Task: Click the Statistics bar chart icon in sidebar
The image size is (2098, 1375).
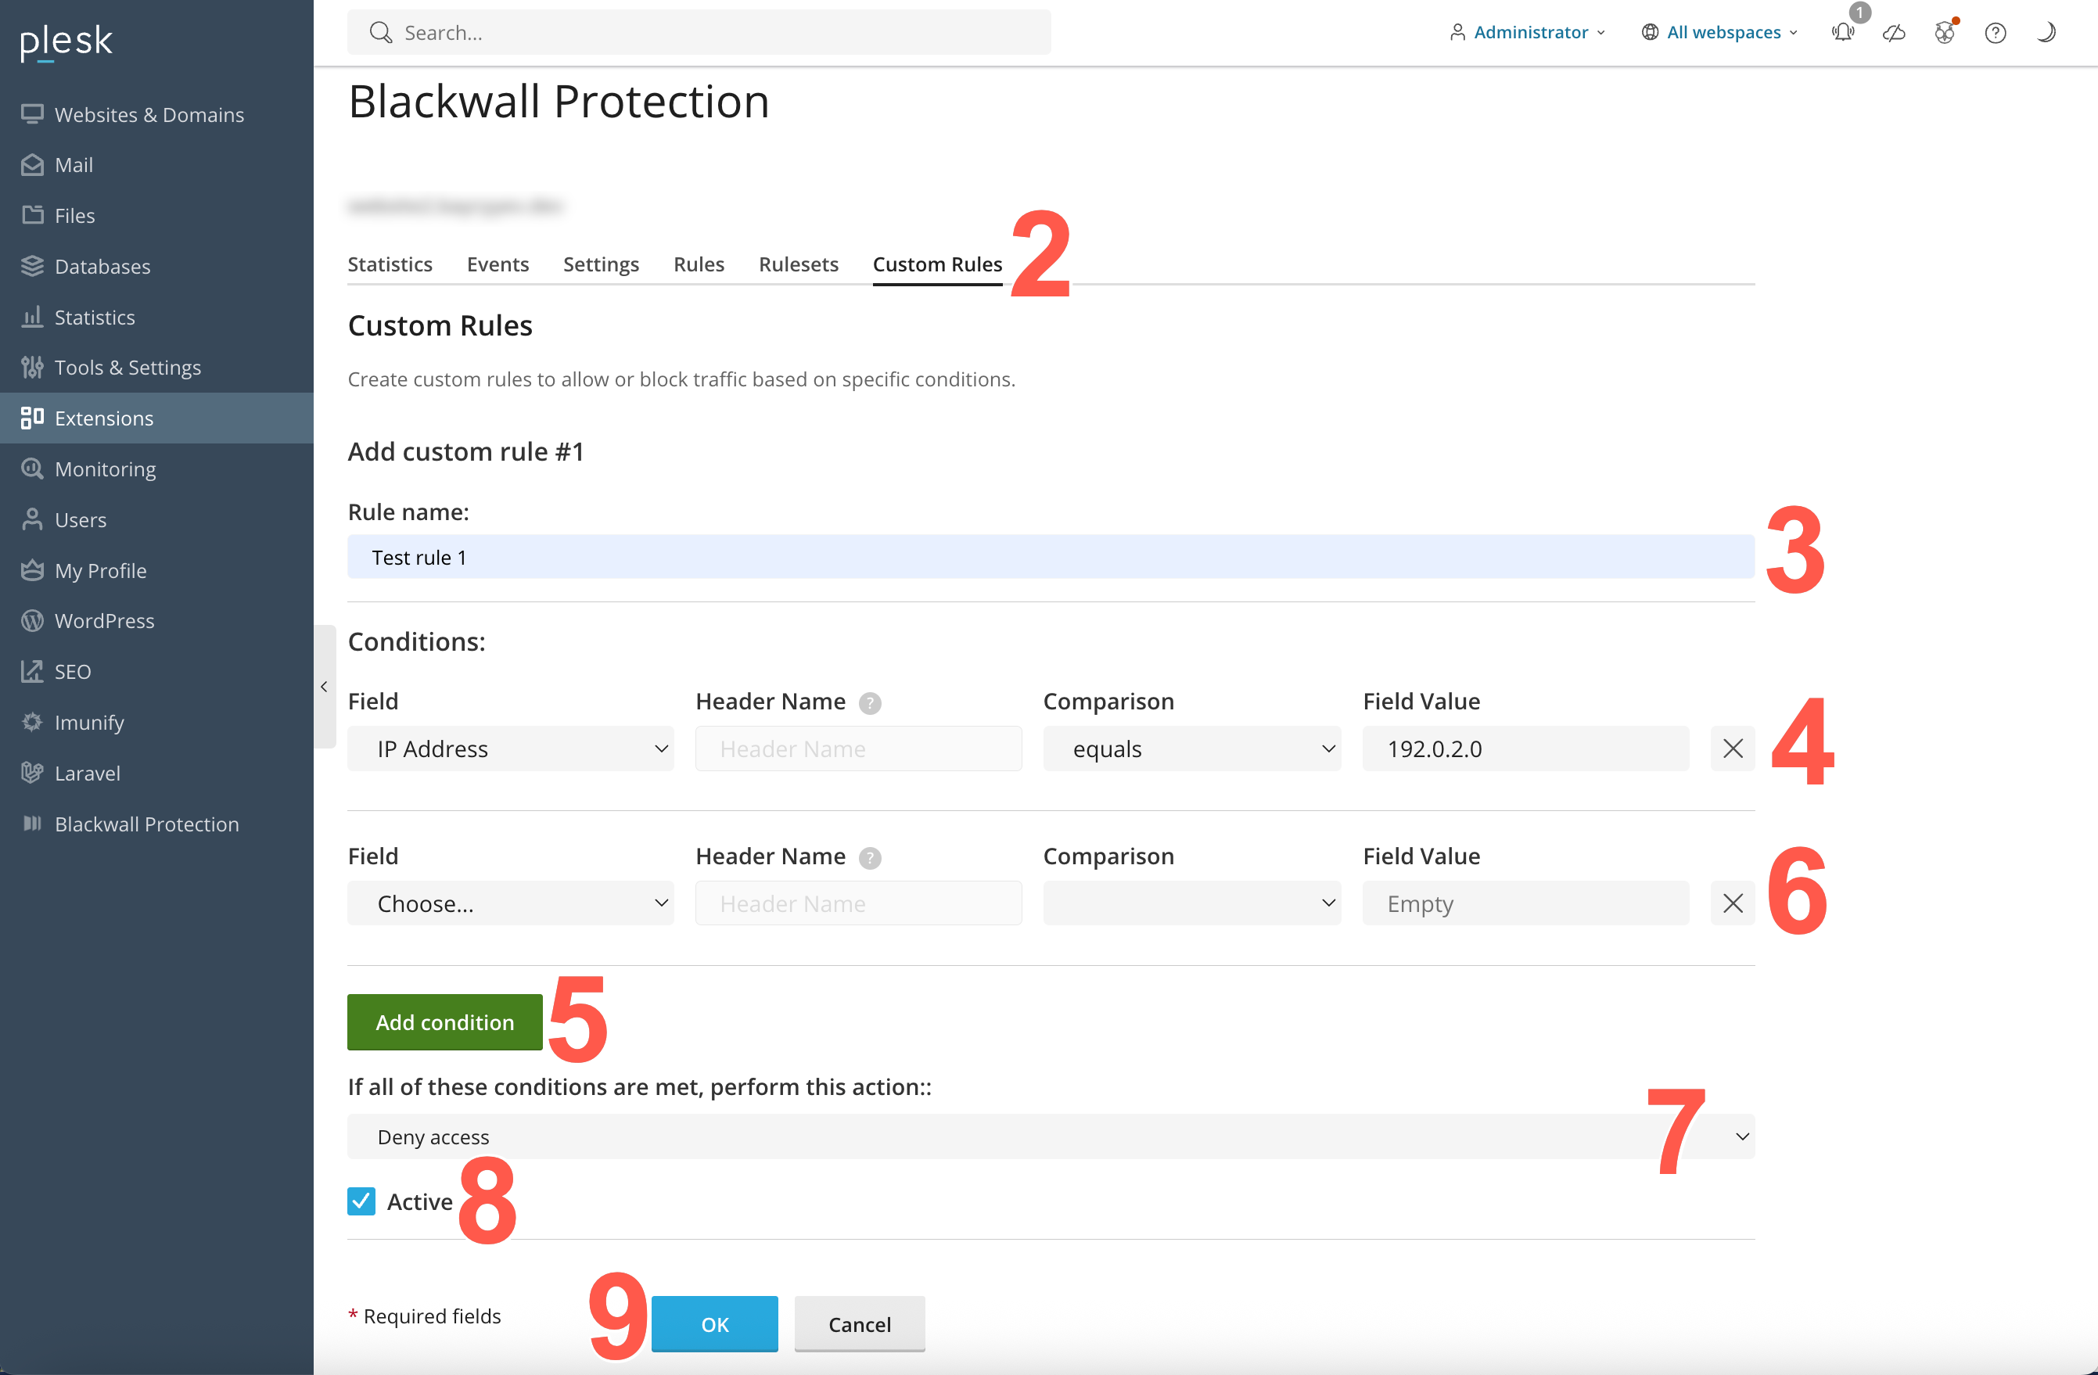Action: pyautogui.click(x=33, y=317)
